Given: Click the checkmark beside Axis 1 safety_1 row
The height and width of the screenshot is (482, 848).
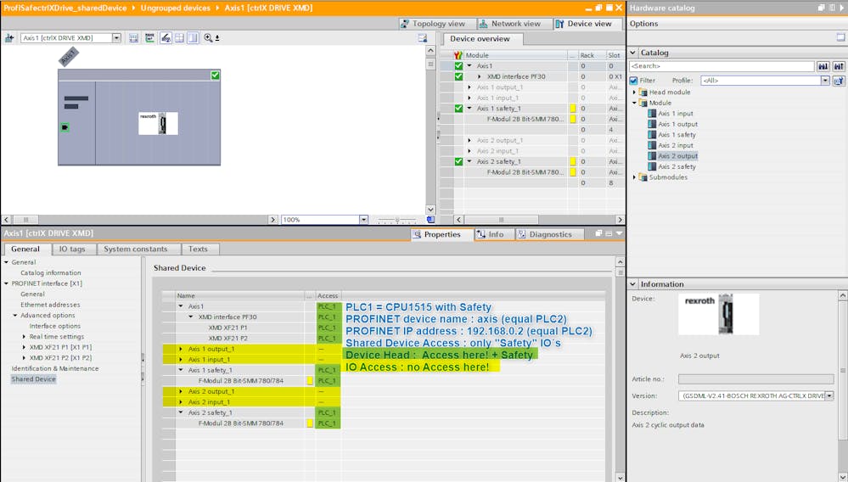Looking at the screenshot, I should (x=458, y=108).
